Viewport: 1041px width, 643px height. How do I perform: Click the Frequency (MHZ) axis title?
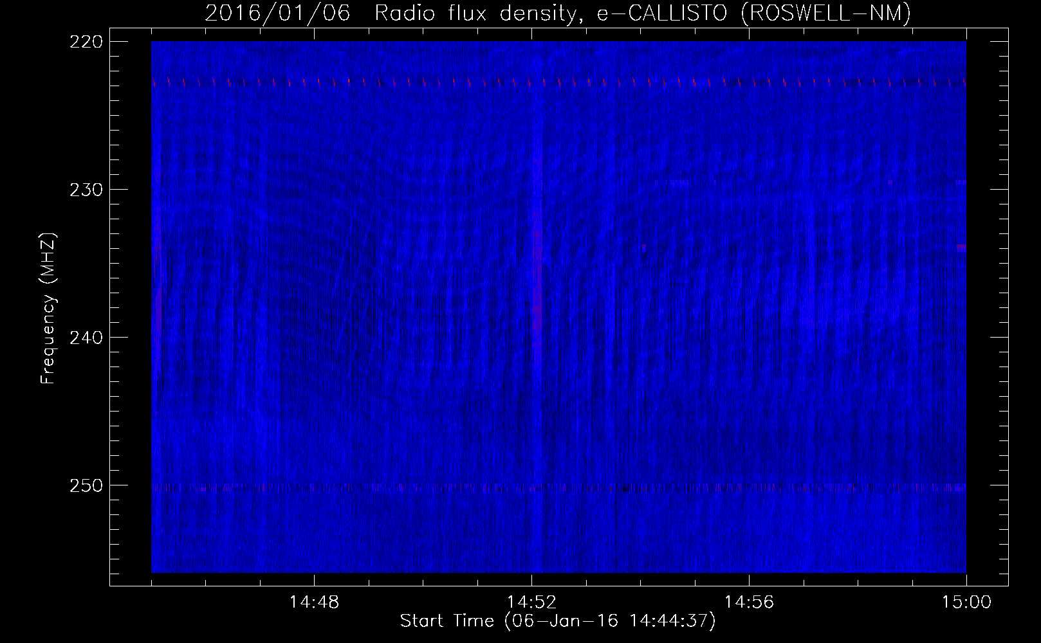49,308
